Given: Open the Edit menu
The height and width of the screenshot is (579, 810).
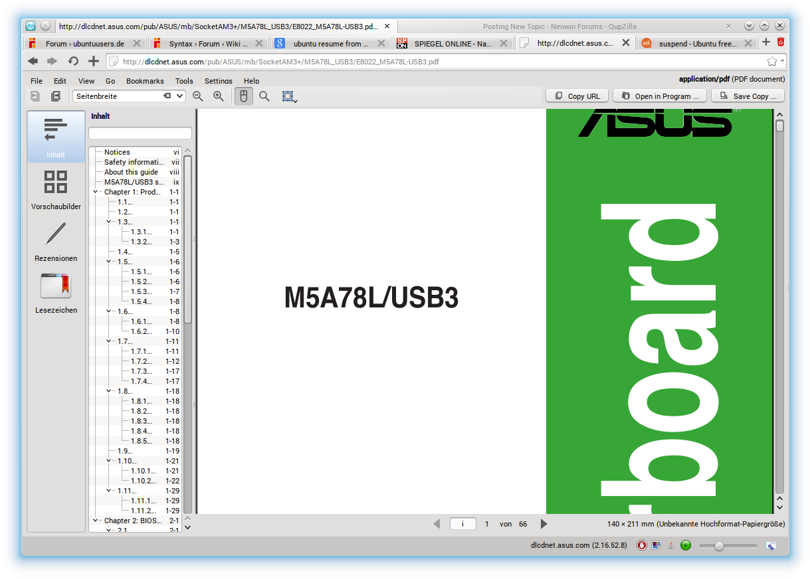Looking at the screenshot, I should coord(60,81).
